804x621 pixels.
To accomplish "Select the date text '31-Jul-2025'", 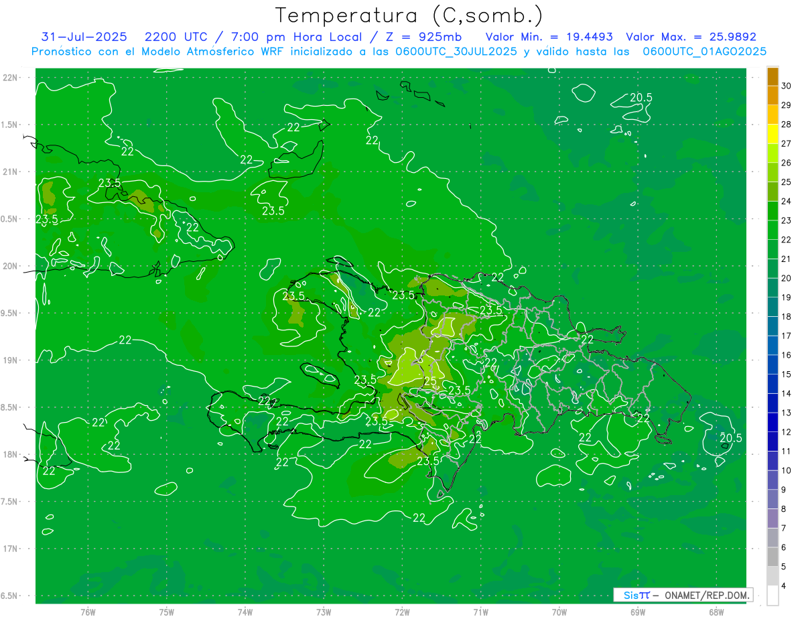I will point(84,37).
